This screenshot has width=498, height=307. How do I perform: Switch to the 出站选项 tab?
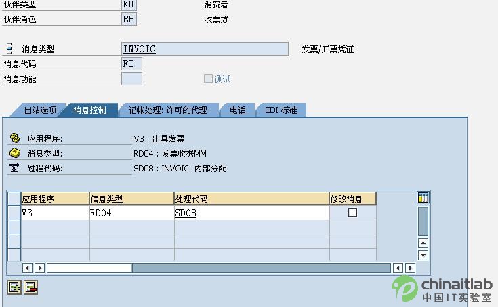coord(40,110)
